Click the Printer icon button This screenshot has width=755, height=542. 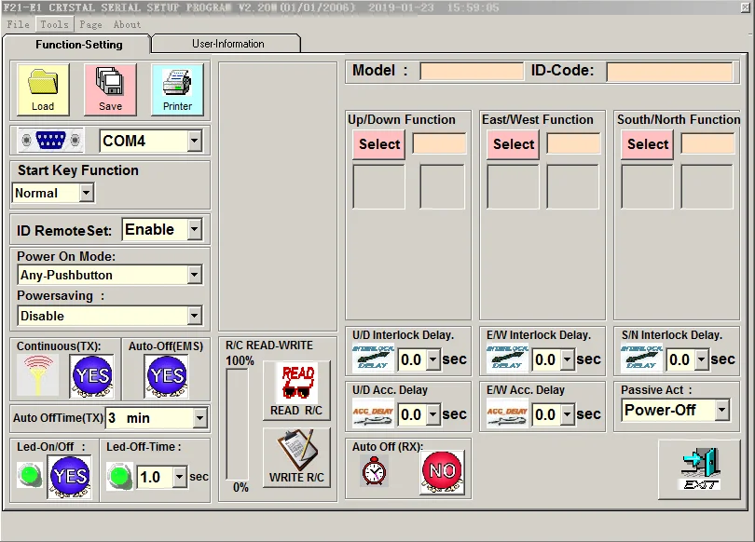(177, 89)
